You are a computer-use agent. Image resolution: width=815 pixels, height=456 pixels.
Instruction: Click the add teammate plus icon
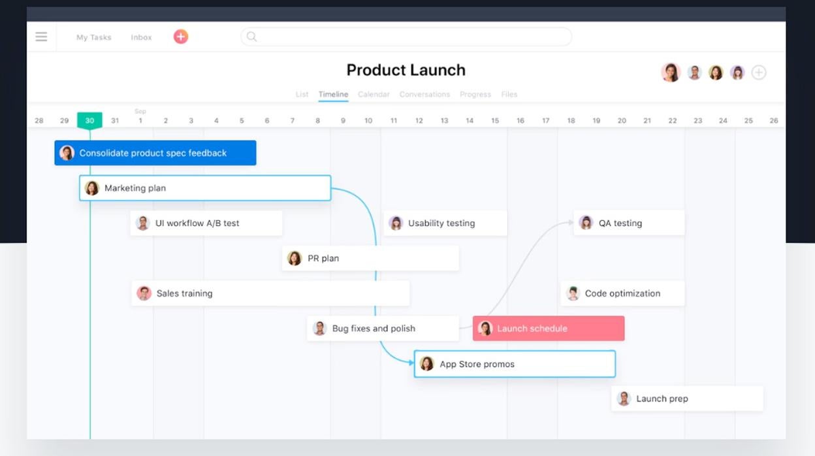point(759,73)
